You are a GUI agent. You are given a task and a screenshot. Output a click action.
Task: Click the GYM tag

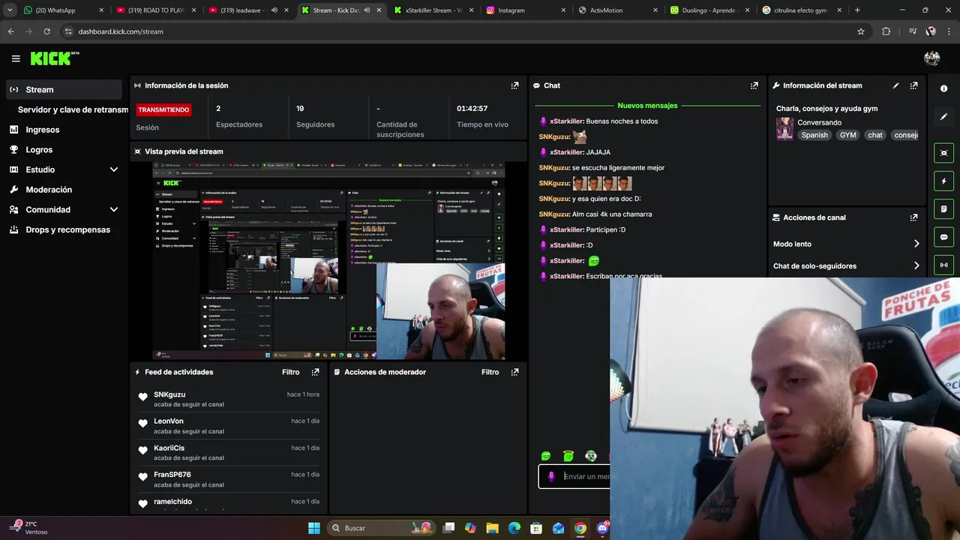[848, 135]
